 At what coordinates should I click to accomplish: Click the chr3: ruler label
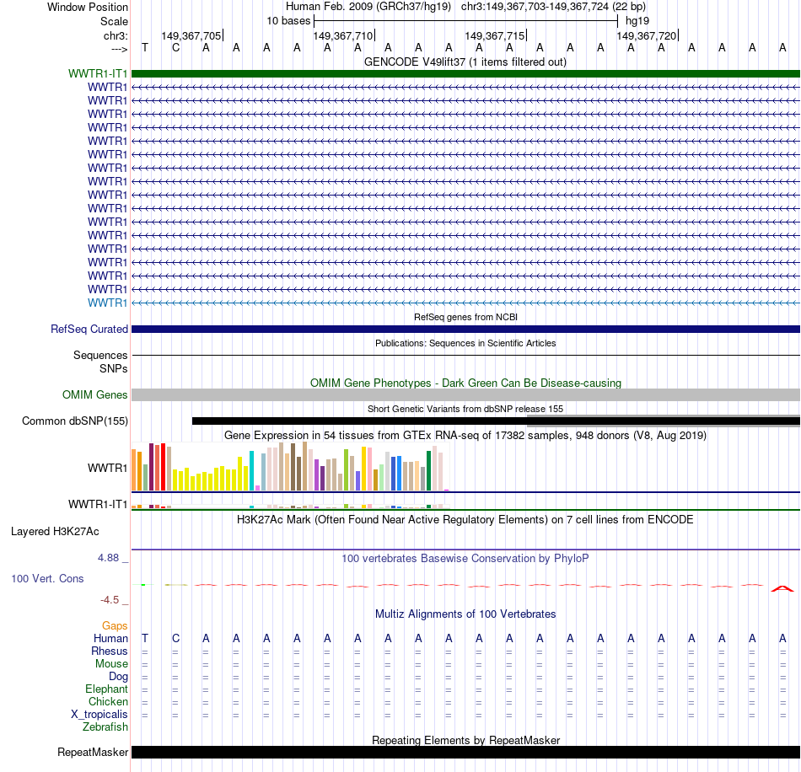[x=116, y=35]
